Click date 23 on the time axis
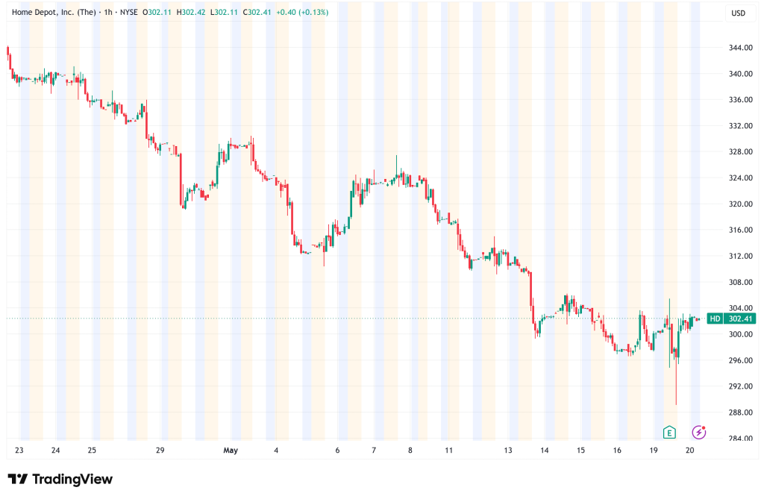 (x=19, y=451)
